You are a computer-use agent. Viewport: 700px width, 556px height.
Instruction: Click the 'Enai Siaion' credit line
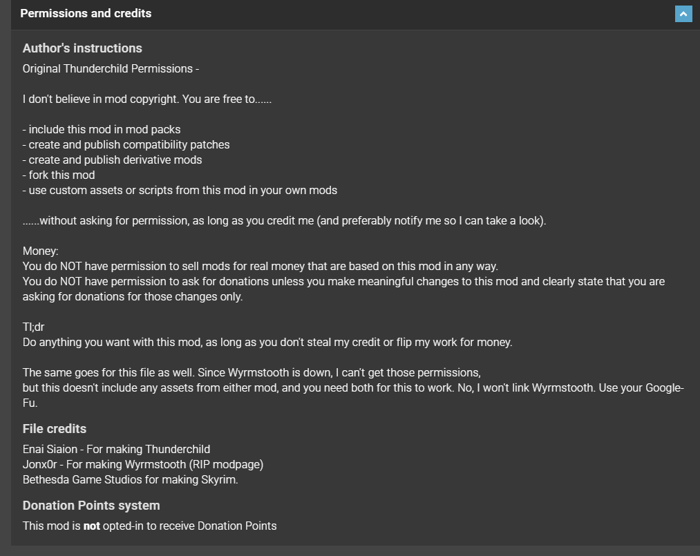[116, 449]
